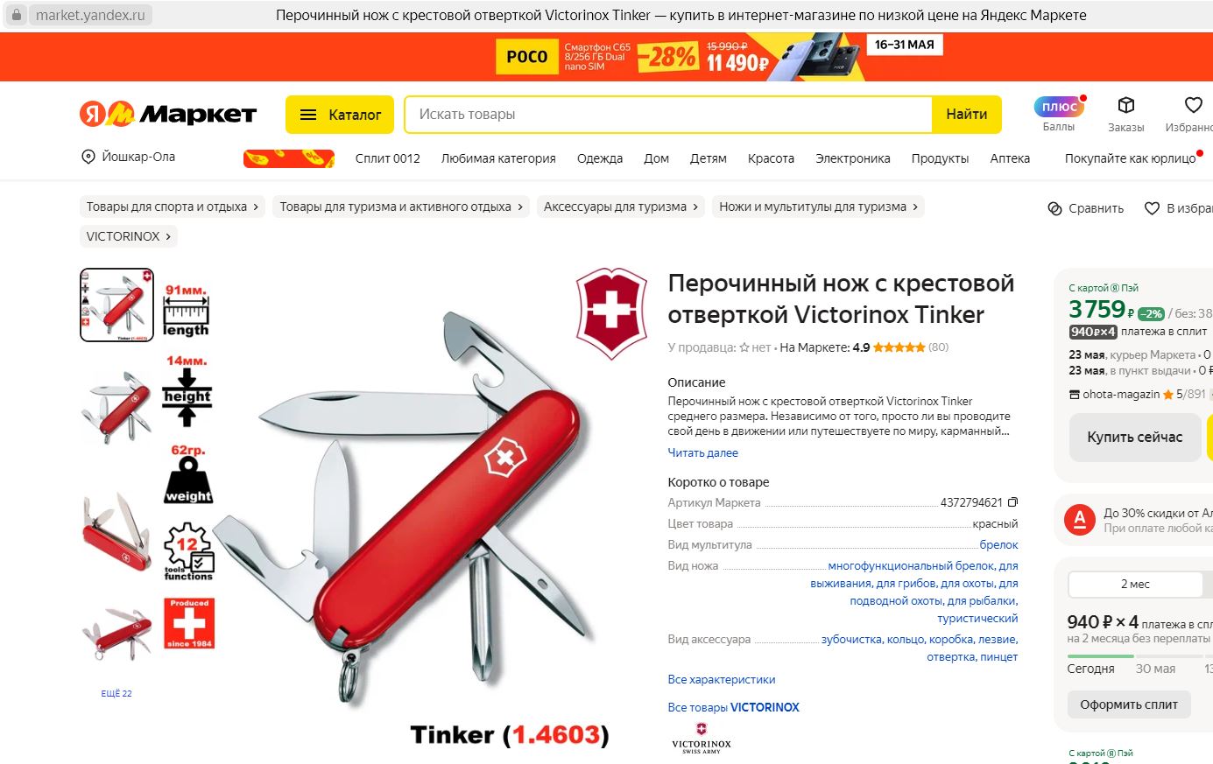Open the Электроника category menu

[852, 158]
